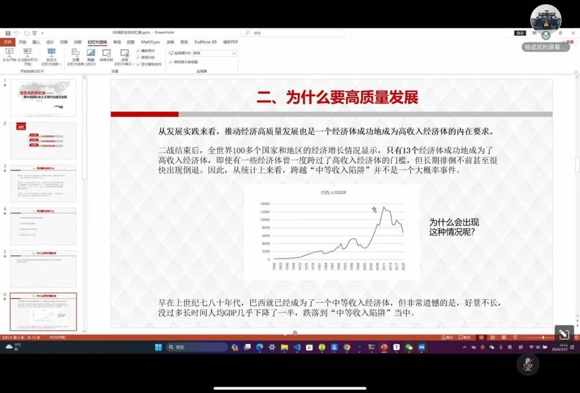Open Microsoft Edge from the taskbar
Viewport: 580px width, 393px height.
click(x=259, y=347)
